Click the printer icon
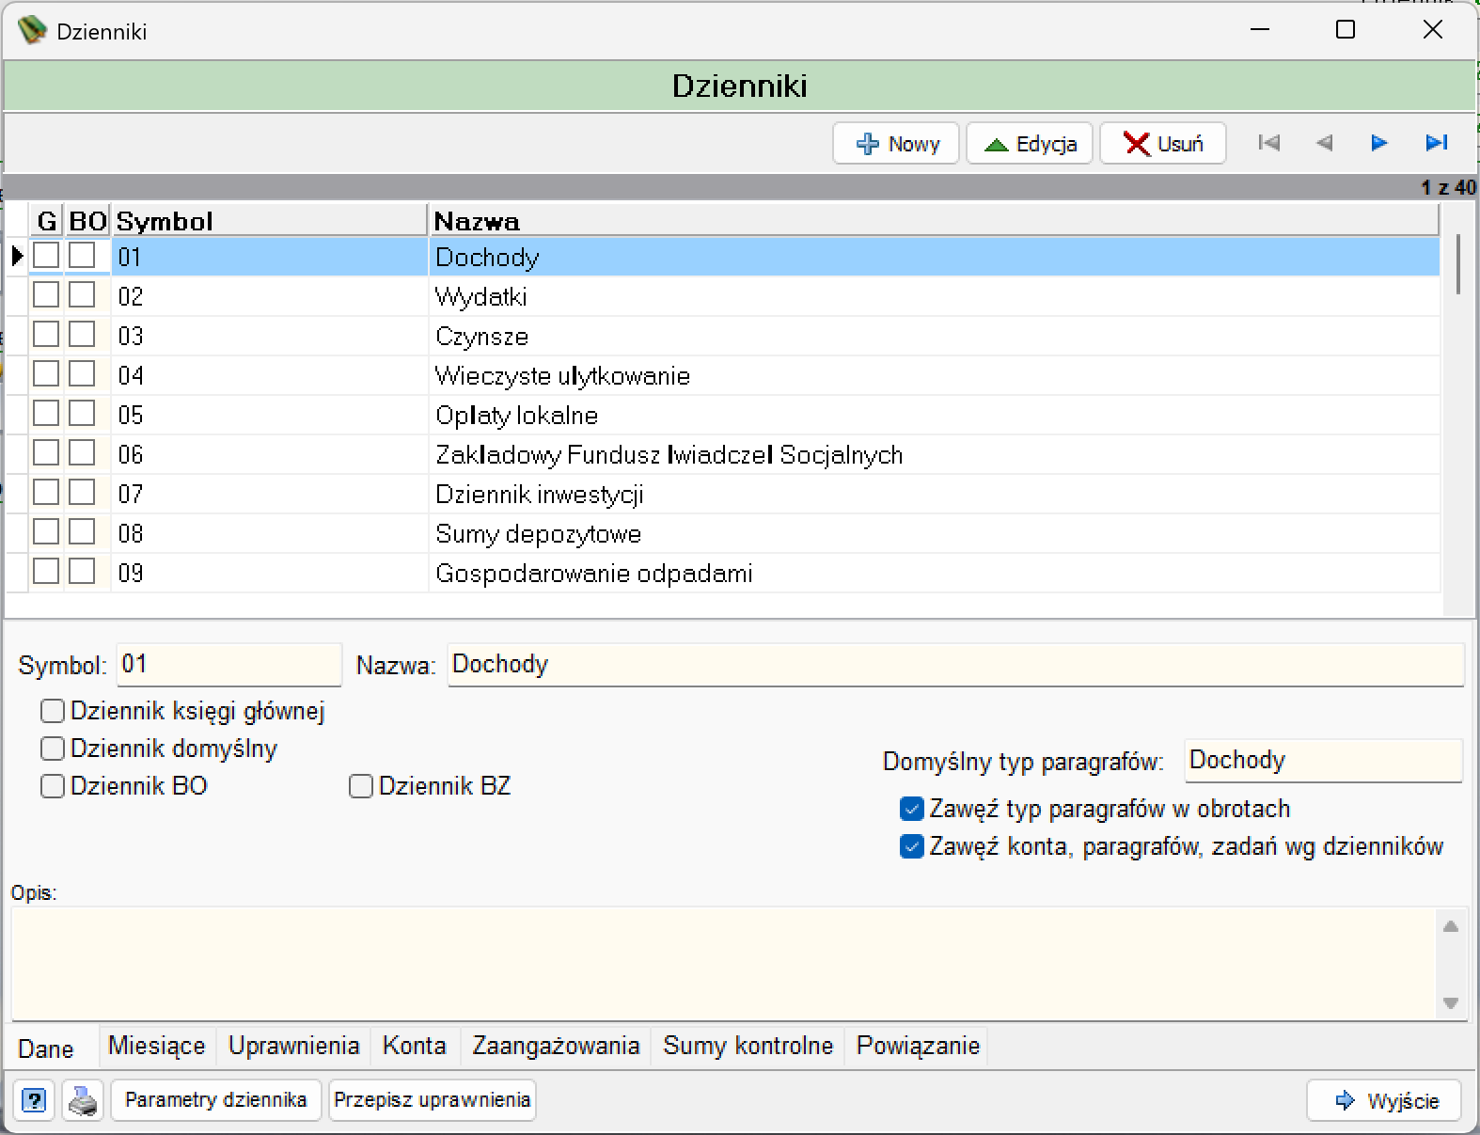This screenshot has width=1480, height=1135. tap(83, 1100)
